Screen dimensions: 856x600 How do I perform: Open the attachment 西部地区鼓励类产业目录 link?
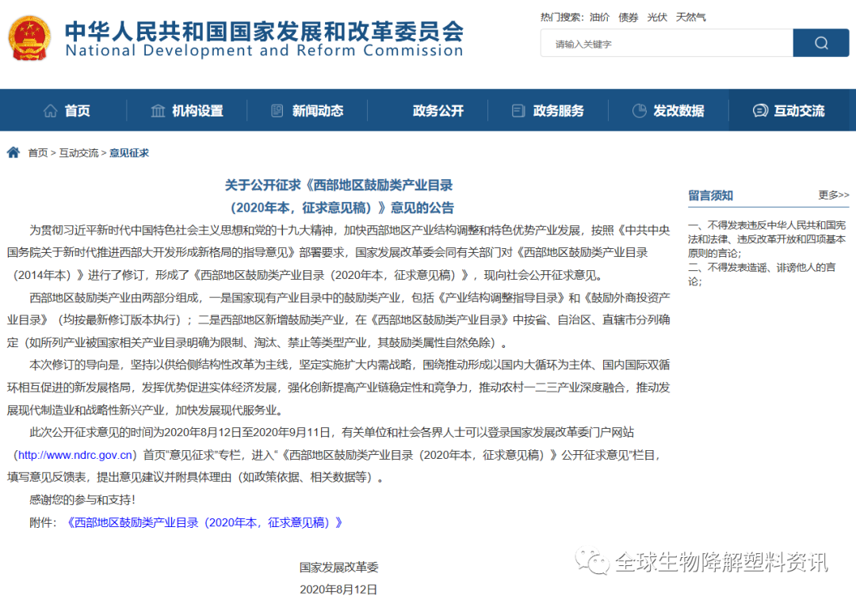tap(204, 522)
